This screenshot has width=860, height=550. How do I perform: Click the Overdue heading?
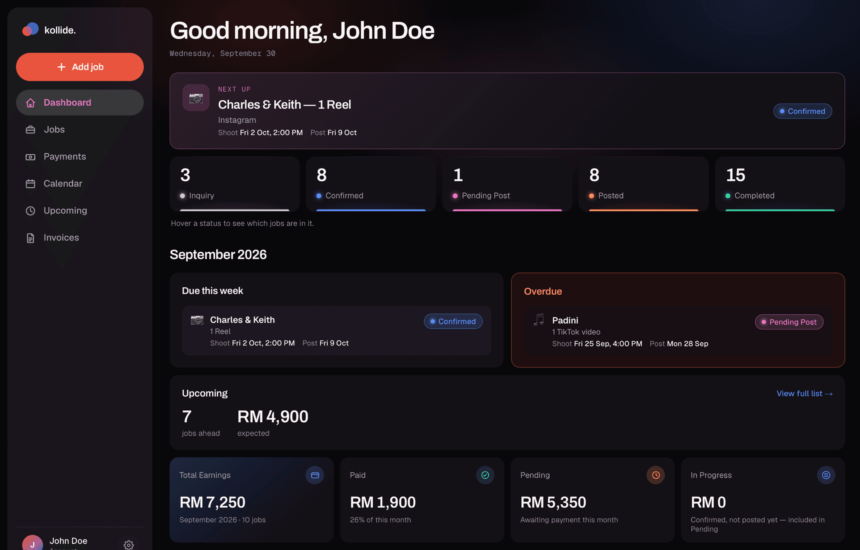[x=543, y=291]
